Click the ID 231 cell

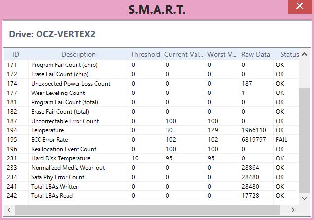point(12,158)
